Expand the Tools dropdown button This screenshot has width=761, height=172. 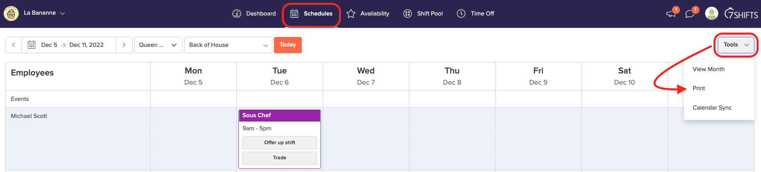pos(736,45)
